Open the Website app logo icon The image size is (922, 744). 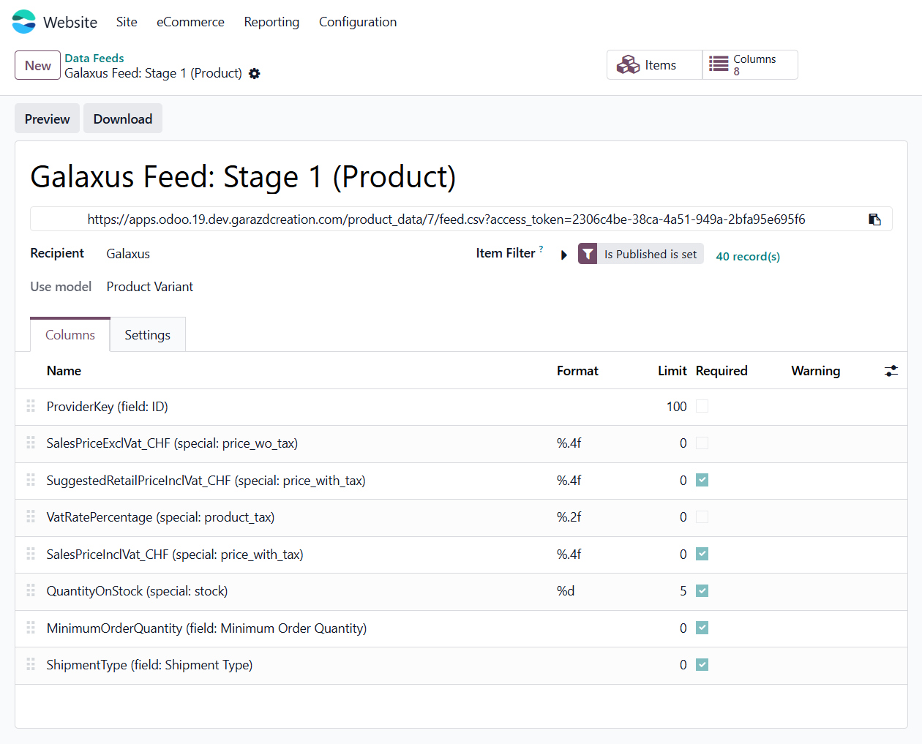click(23, 22)
